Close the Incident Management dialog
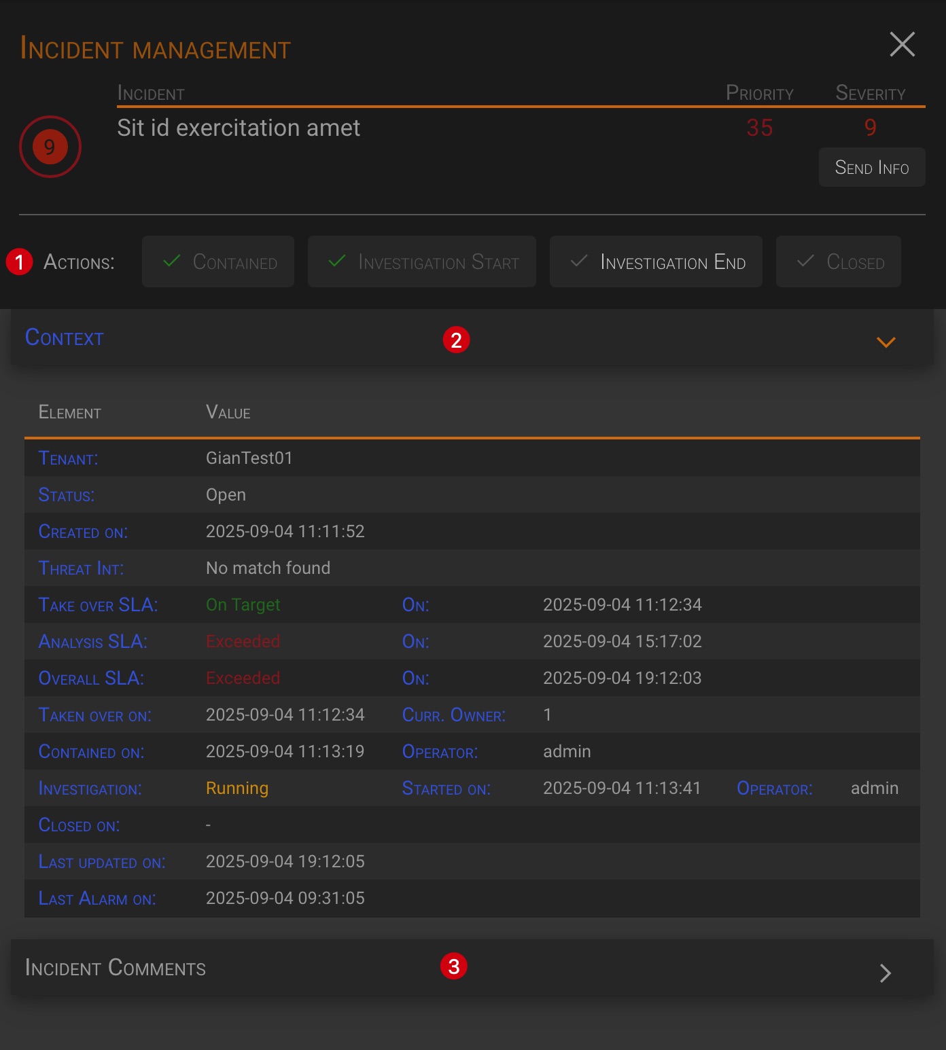Image resolution: width=946 pixels, height=1050 pixels. click(x=902, y=45)
